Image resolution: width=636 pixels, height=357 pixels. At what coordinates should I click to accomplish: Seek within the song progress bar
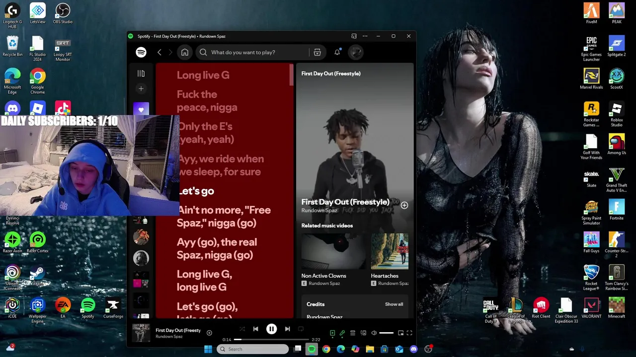point(272,340)
